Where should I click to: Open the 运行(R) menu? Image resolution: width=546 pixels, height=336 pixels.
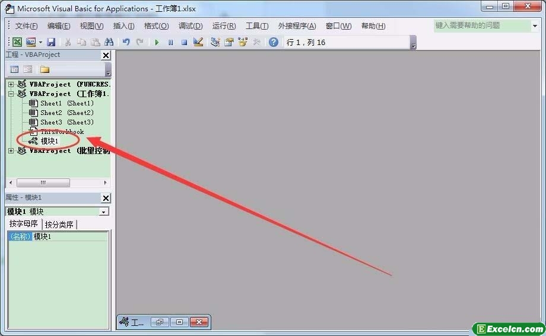[x=224, y=26]
